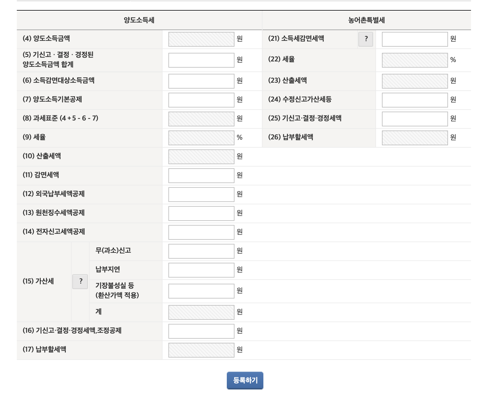The width and height of the screenshot is (489, 398).
Task: Click the 등록하기 submit button
Action: pos(244,381)
